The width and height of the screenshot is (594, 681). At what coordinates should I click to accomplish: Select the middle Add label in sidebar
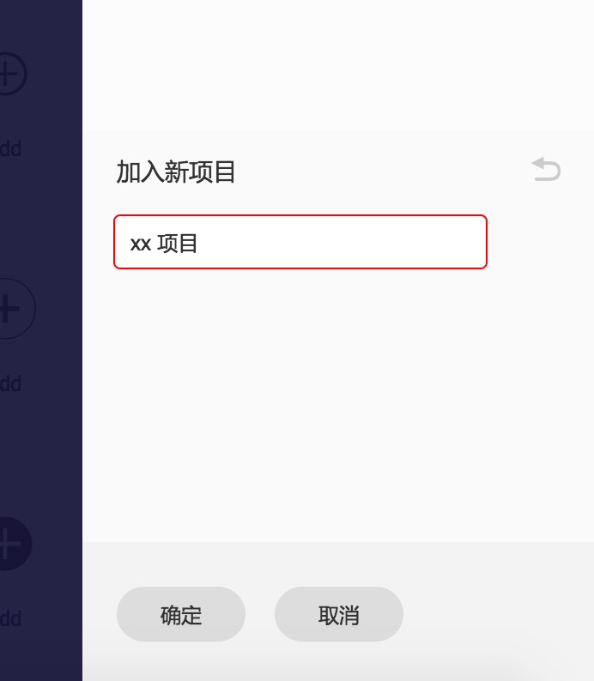[x=10, y=384]
